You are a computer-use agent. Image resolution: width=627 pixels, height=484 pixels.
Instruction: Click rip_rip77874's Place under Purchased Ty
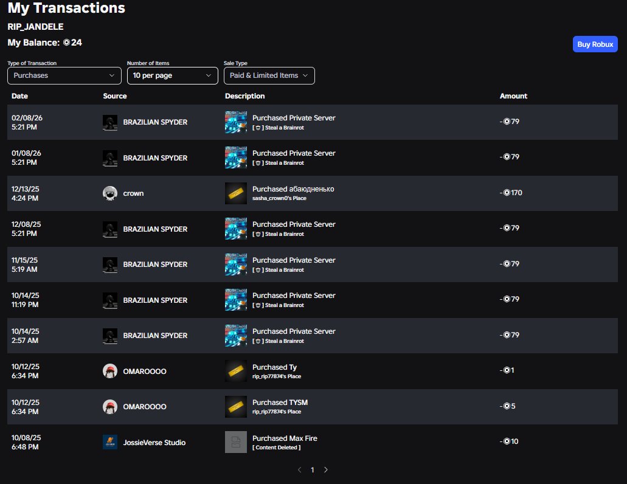[277, 376]
